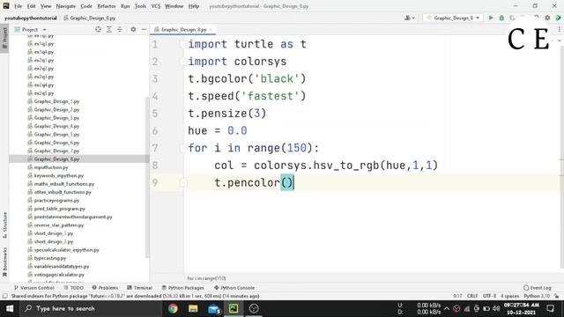Select Graphic_Design_1.py in project tree
Image resolution: width=564 pixels, height=317 pixels.
click(x=56, y=101)
